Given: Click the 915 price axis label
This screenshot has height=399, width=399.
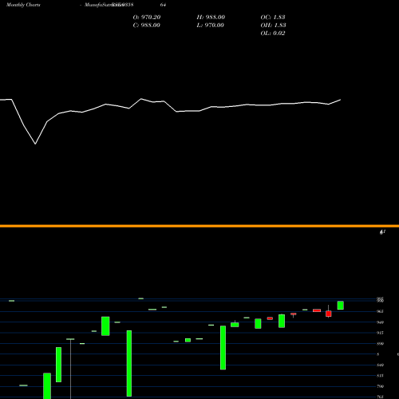Looking at the screenshot, I should pyautogui.click(x=380, y=333).
